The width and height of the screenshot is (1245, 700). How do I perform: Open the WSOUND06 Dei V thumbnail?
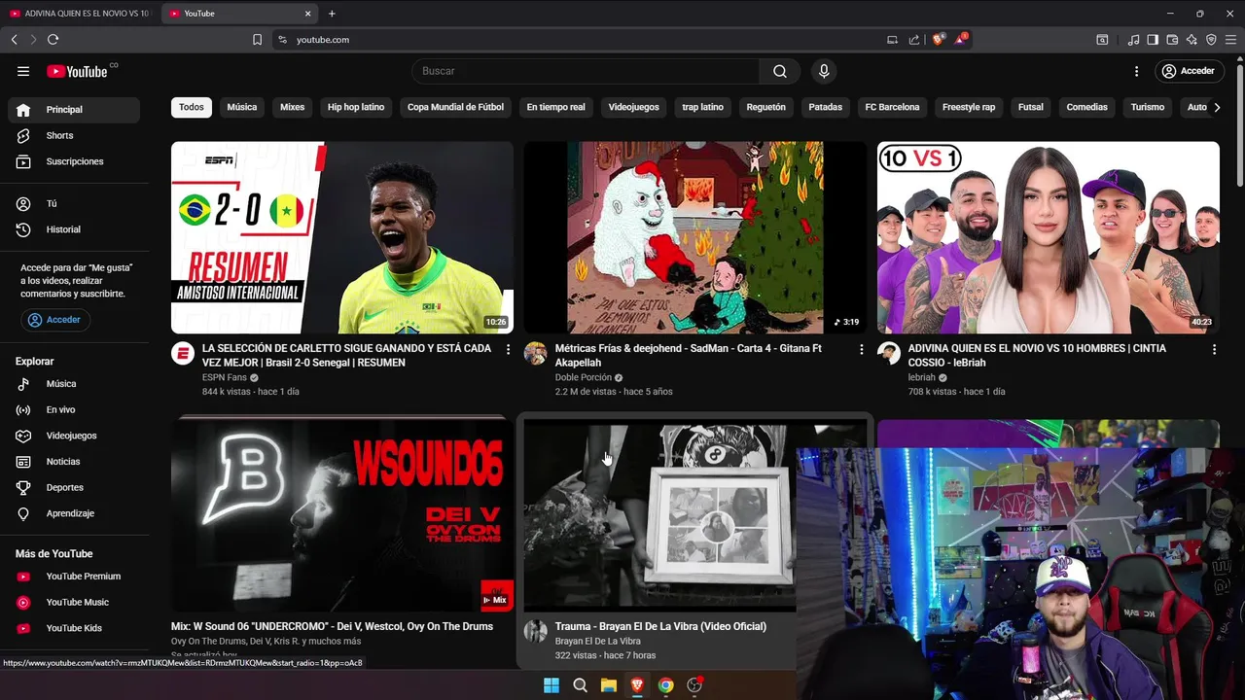(x=342, y=515)
